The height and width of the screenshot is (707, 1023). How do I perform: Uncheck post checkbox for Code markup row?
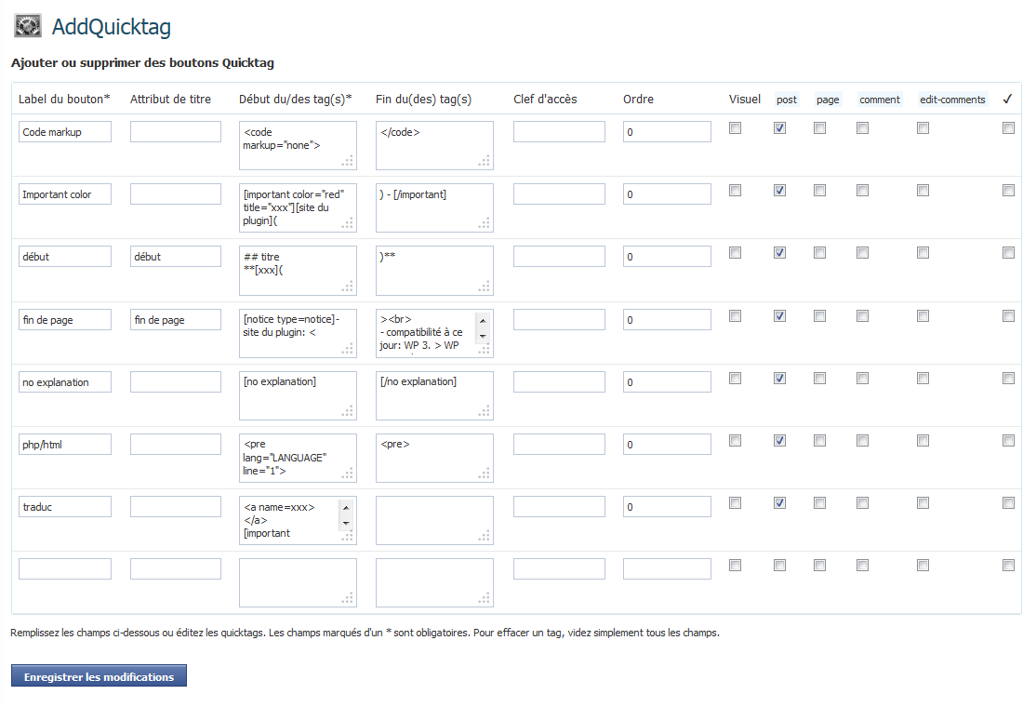pyautogui.click(x=779, y=128)
